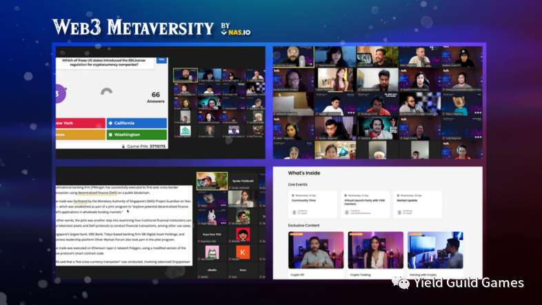Click the underlined decentralized finance (DeFi) link
The image size is (542, 305).
click(x=97, y=193)
